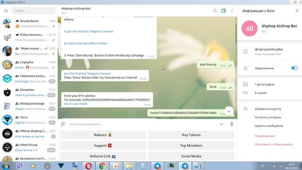
Task: Collapse the bot keyboard with chevron
Action: (x=221, y=124)
